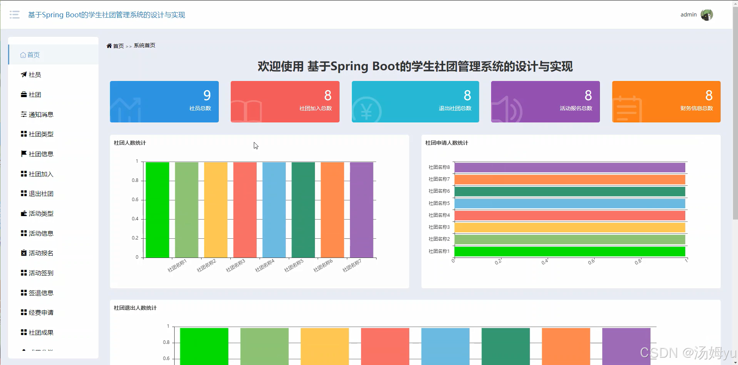
Task: Click the 系统首页 breadcrumb text
Action: click(x=145, y=46)
